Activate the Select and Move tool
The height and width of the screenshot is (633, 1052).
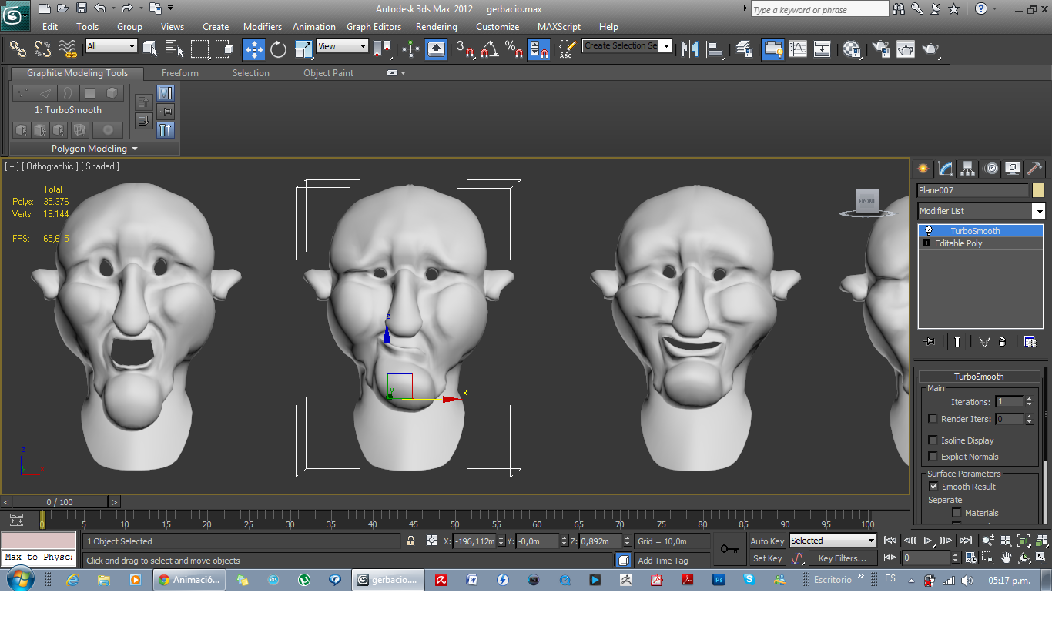click(x=253, y=49)
